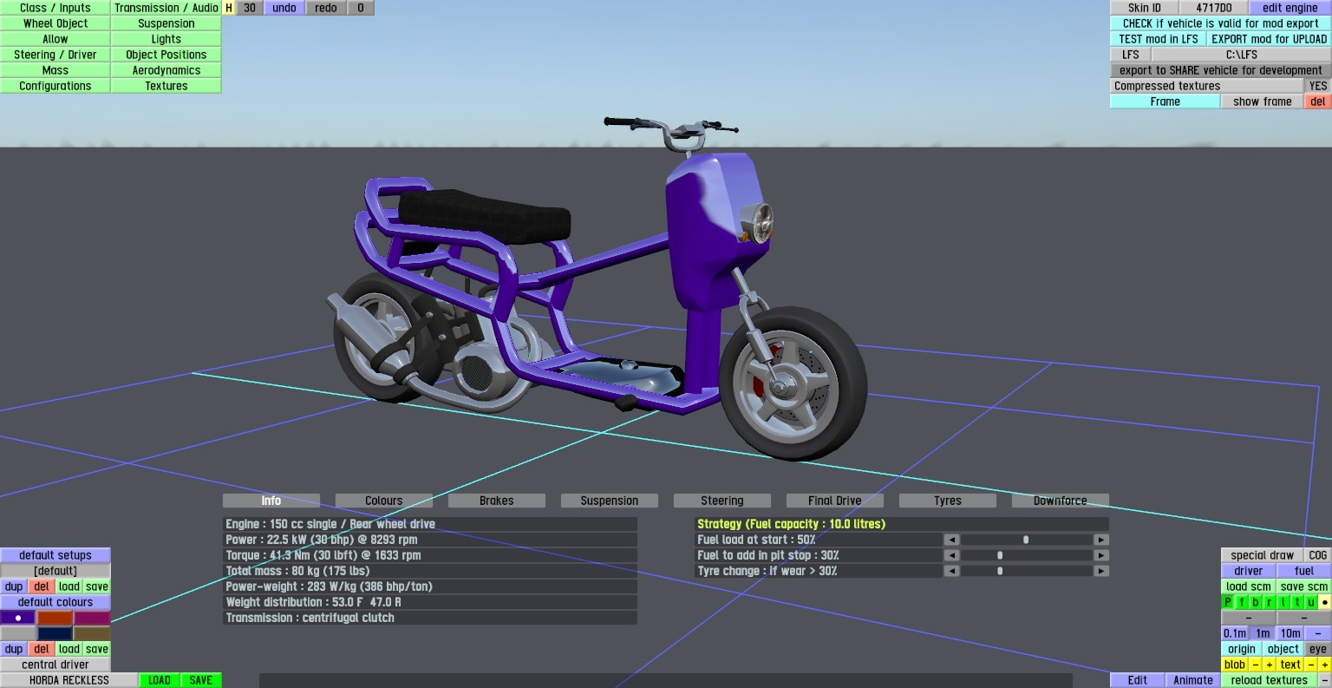
Task: Check if vehicle is valid for mod export
Action: [1221, 23]
